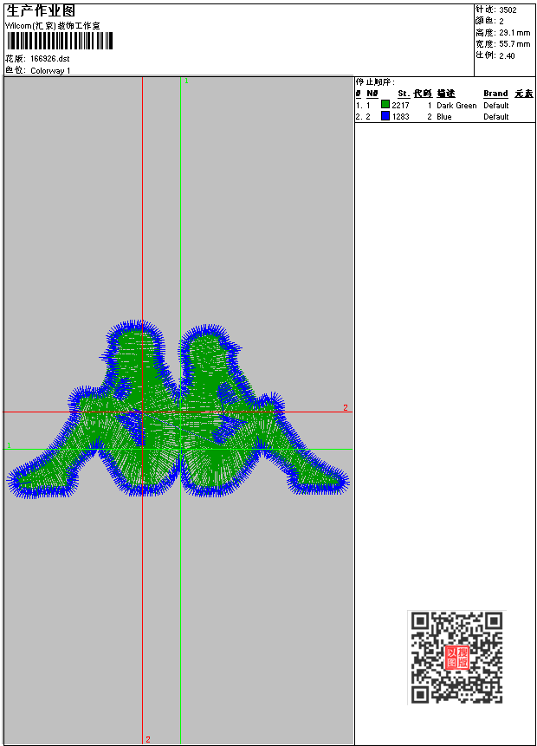This screenshot has width=537, height=746.
Task: Click the Default brand in Blue row
Action: coord(496,117)
